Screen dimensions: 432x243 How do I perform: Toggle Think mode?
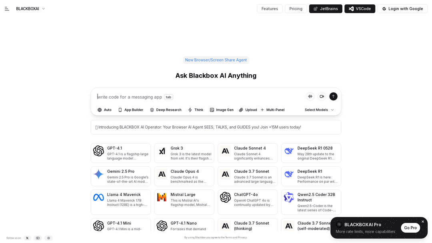pyautogui.click(x=196, y=110)
